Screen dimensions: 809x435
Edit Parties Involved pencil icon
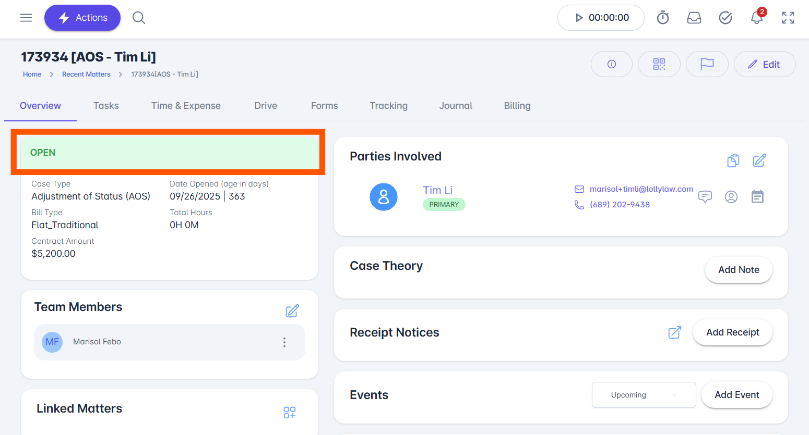tap(759, 160)
